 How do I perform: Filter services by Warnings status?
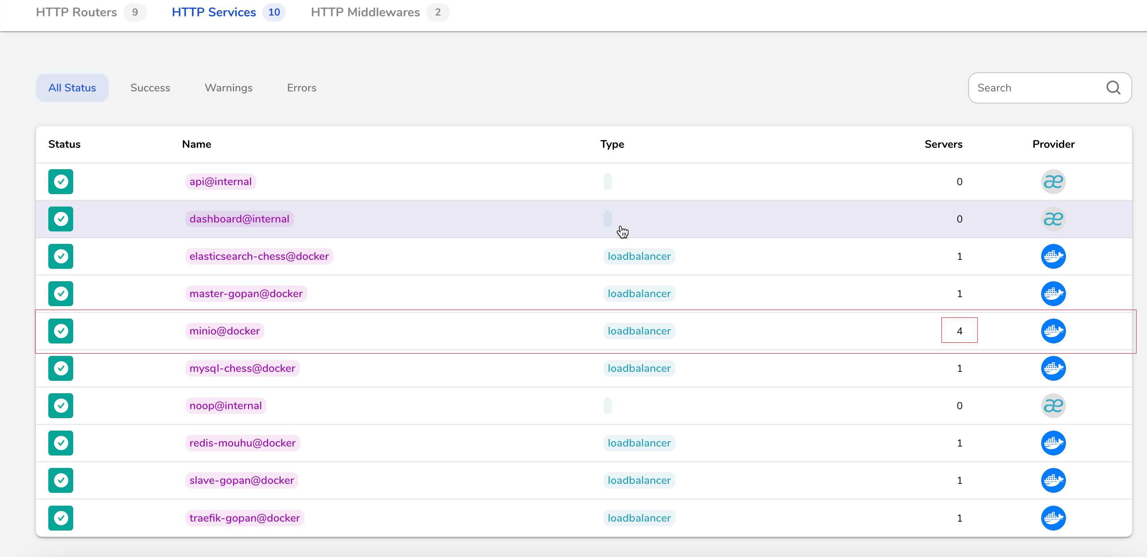point(229,88)
